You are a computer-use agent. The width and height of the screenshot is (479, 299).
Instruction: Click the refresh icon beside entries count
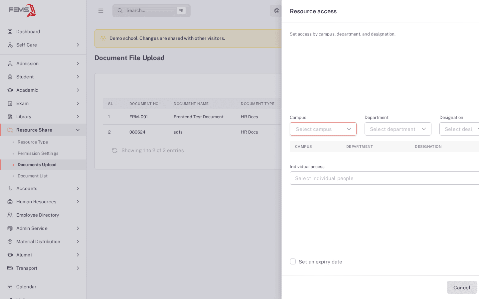pyautogui.click(x=115, y=150)
